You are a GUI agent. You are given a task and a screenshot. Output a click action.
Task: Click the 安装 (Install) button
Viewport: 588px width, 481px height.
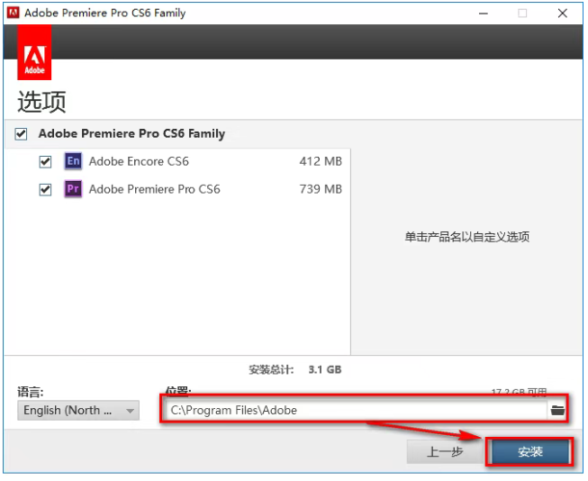(529, 451)
